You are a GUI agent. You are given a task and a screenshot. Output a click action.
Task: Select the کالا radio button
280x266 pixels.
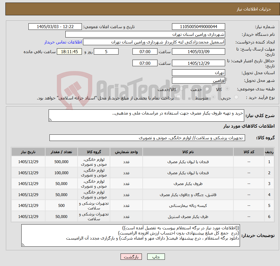[227, 89]
